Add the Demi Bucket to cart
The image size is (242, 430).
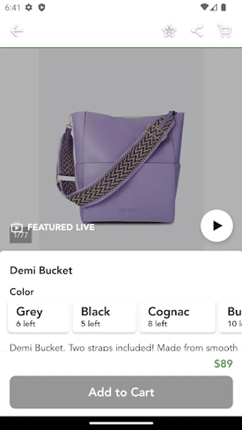tap(121, 392)
